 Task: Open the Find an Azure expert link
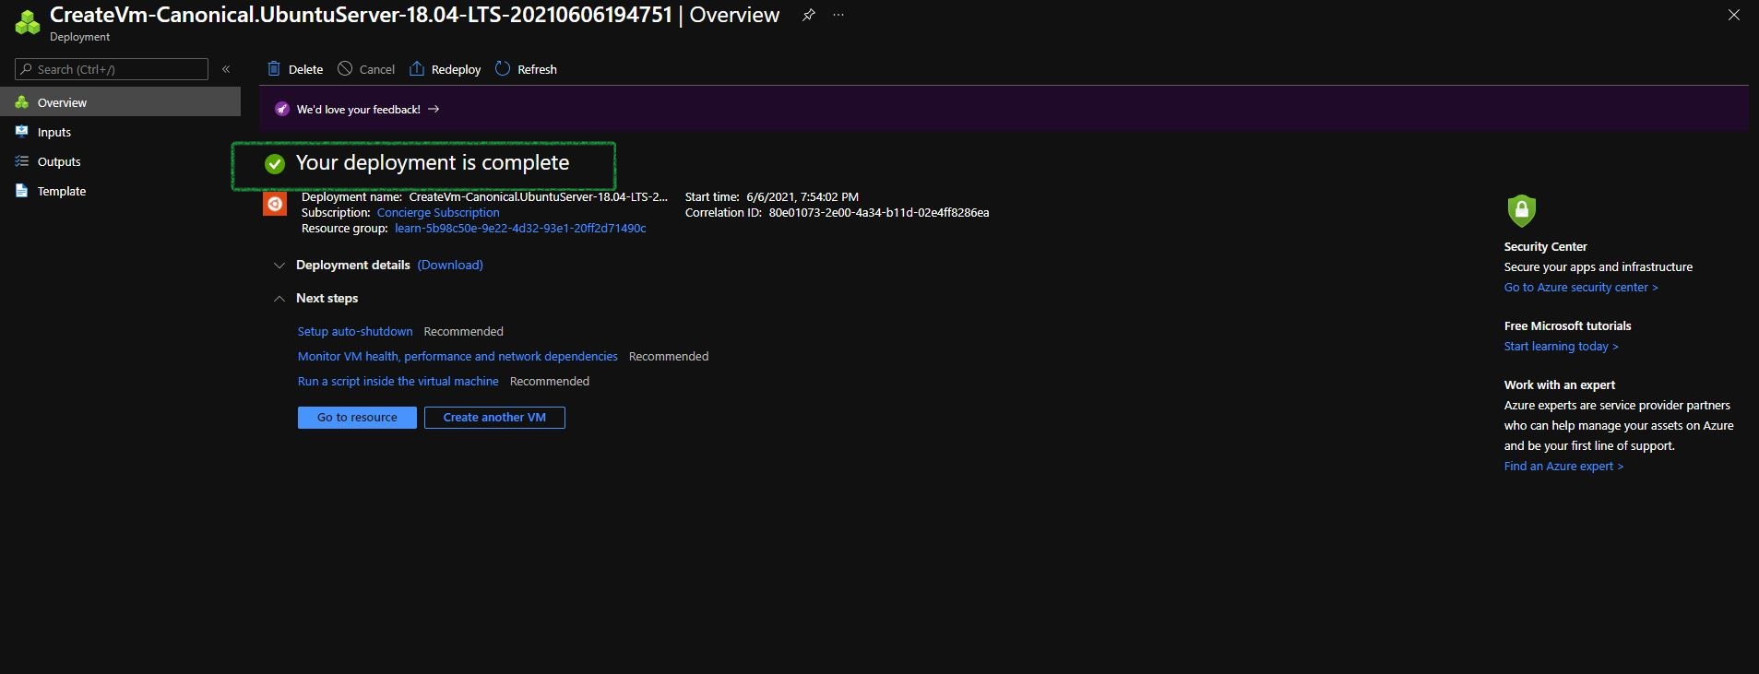[1564, 466]
